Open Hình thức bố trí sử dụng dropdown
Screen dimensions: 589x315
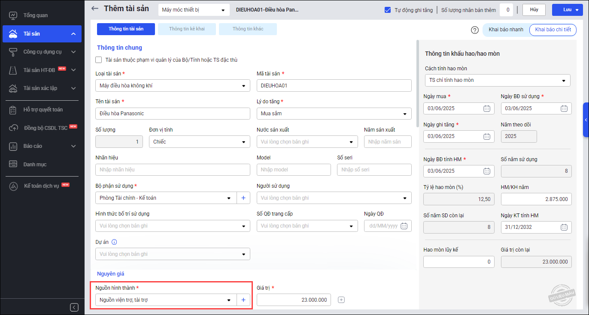pos(173,226)
